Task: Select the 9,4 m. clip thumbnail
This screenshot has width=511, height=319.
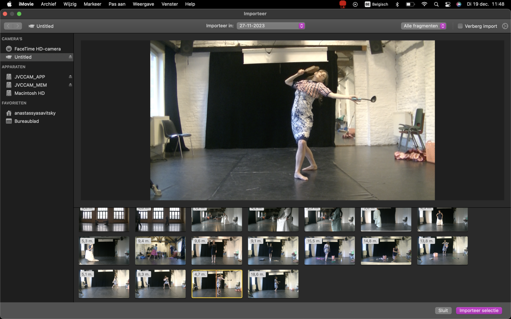Action: point(160,251)
